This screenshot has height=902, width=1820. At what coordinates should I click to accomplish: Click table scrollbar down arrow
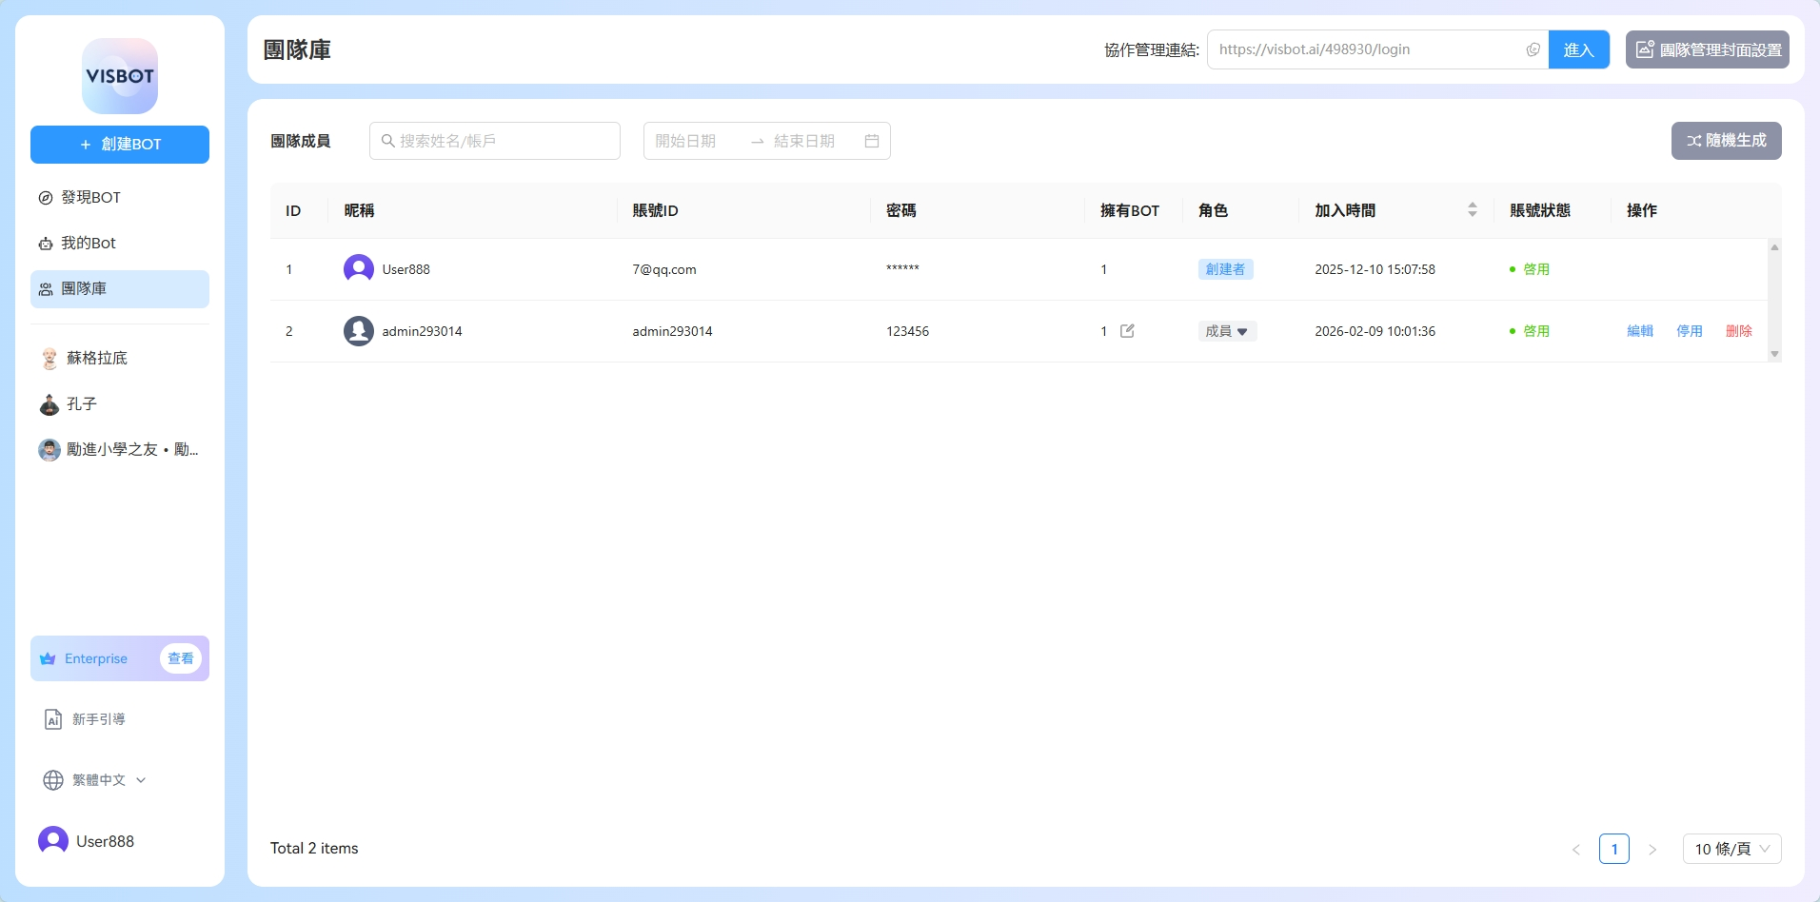click(x=1774, y=354)
